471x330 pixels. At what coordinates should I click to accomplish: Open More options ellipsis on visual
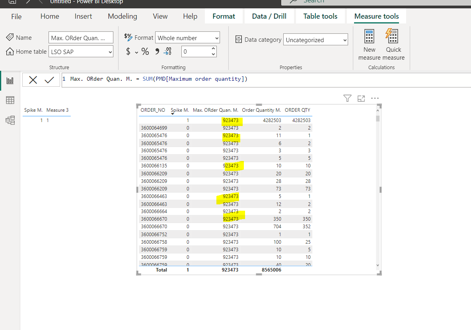tap(375, 98)
